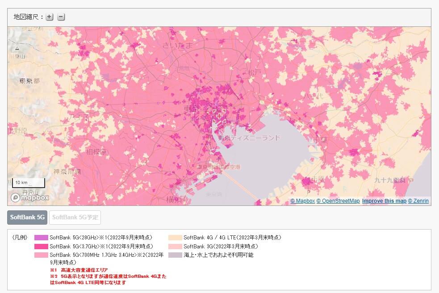Click the 東京ディズニーランド map label
The image size is (439, 293).
[249, 138]
